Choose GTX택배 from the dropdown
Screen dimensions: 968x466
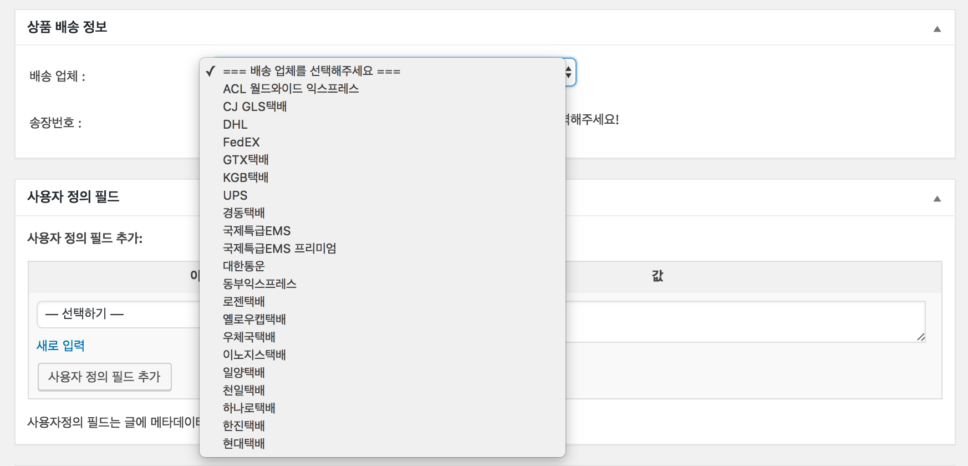(382, 160)
